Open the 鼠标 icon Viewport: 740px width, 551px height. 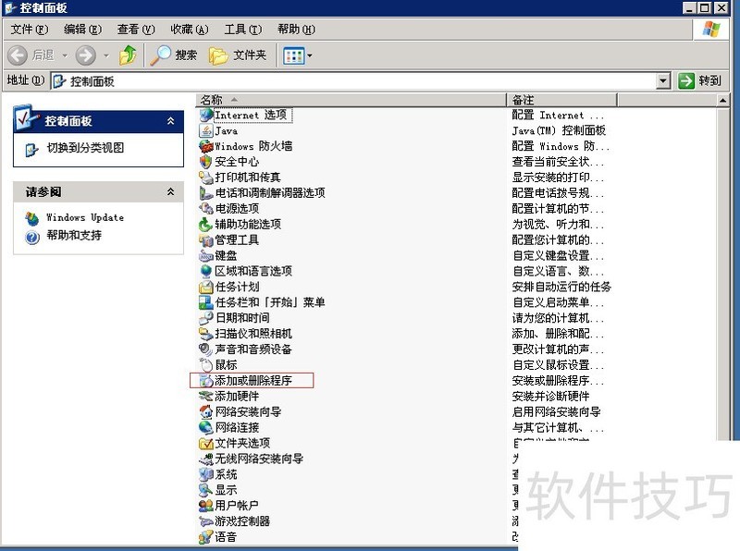point(205,364)
